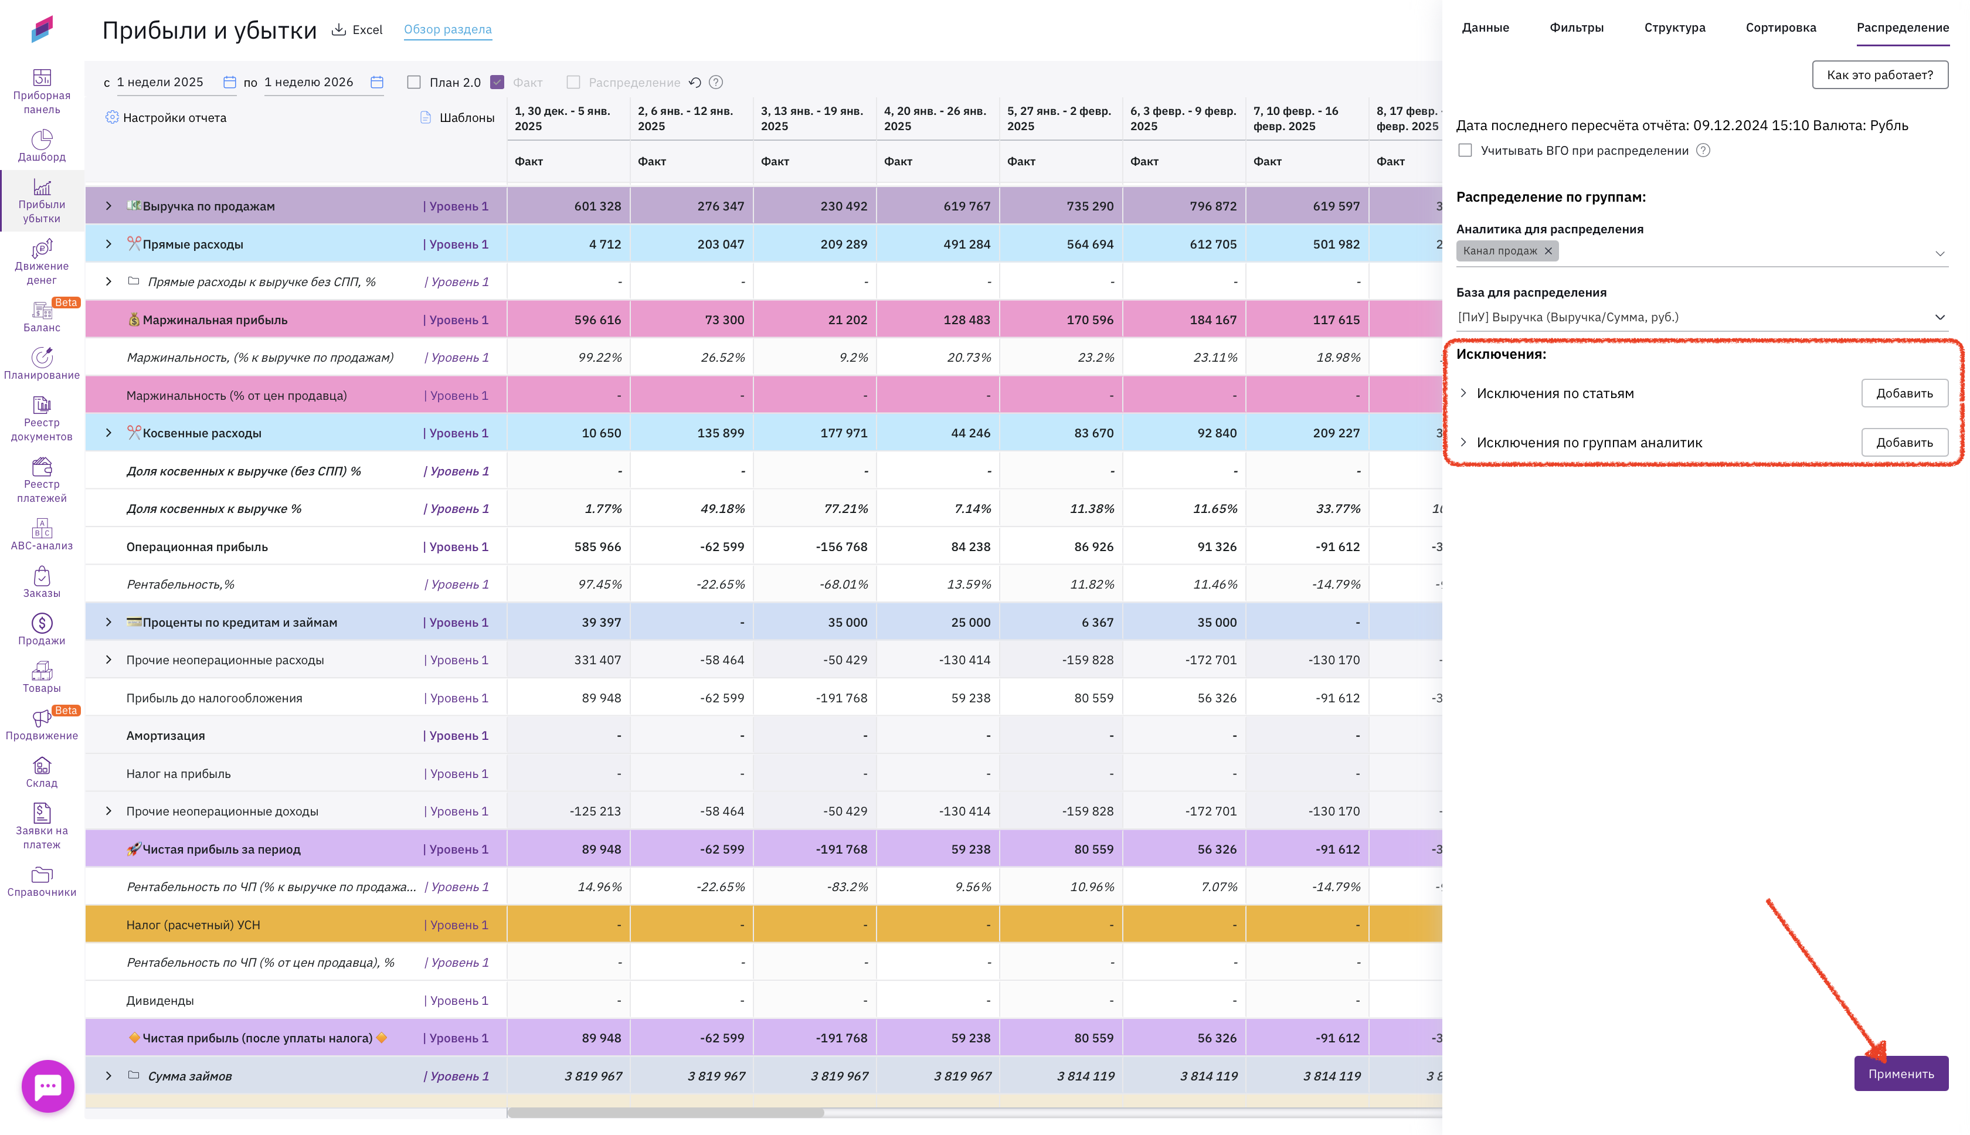Expand Исключения по статьям section
Image resolution: width=1970 pixels, height=1135 pixels.
click(1463, 393)
